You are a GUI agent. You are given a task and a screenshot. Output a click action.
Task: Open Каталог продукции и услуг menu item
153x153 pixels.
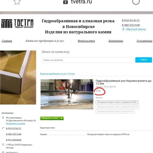(45, 41)
